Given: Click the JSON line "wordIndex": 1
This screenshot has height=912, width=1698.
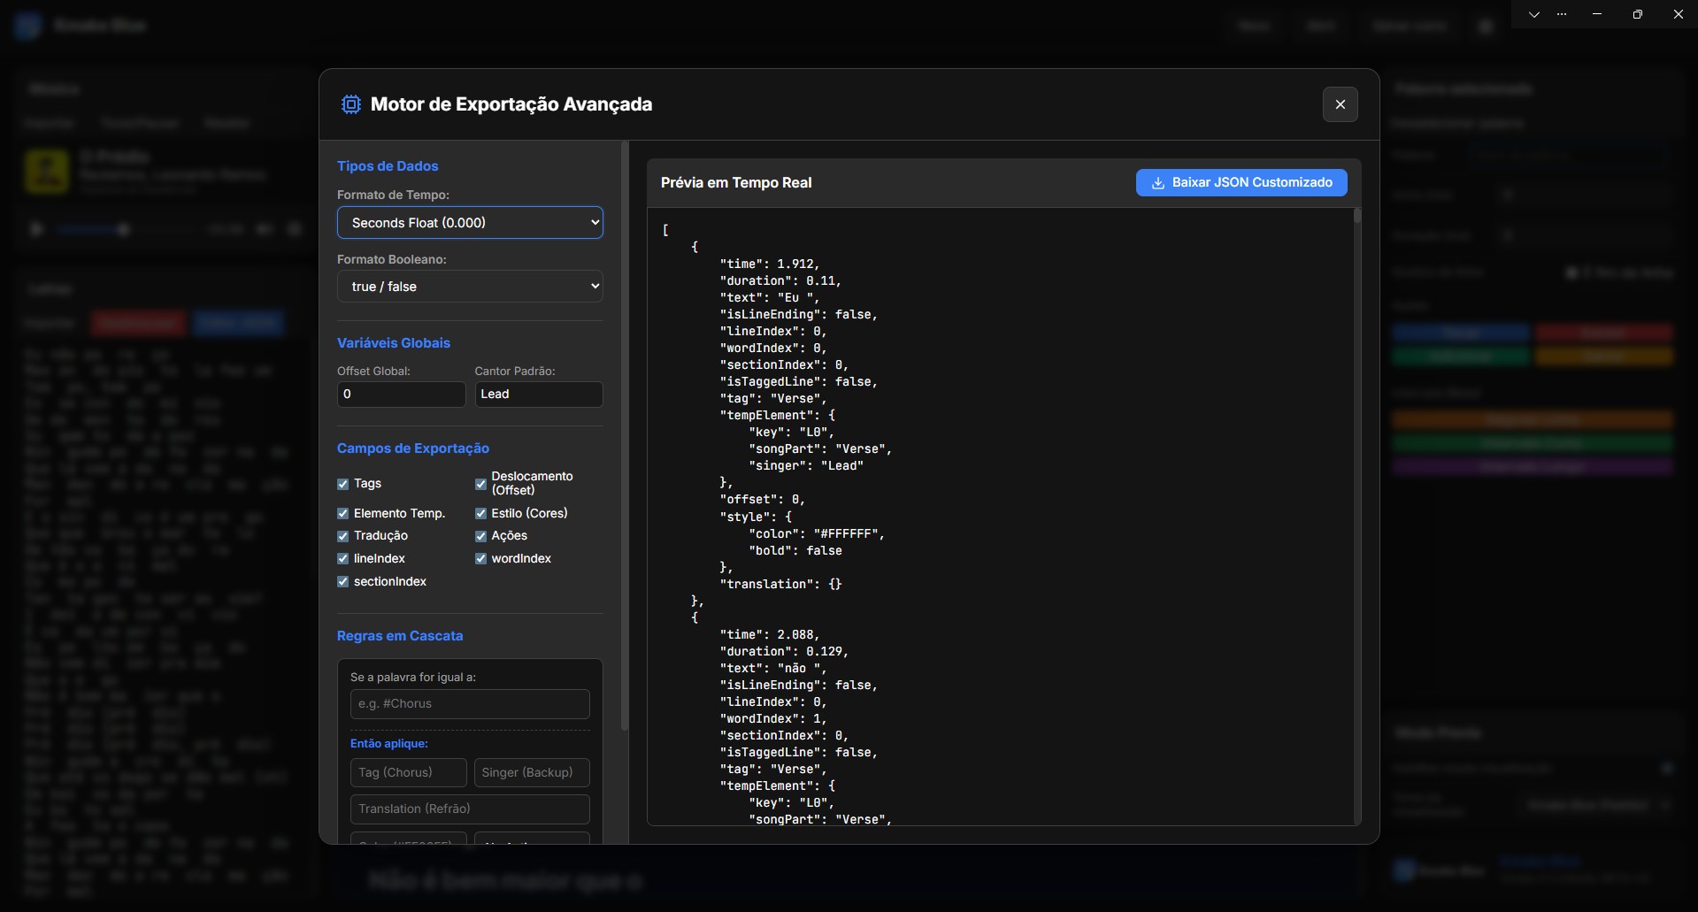Looking at the screenshot, I should point(773,718).
